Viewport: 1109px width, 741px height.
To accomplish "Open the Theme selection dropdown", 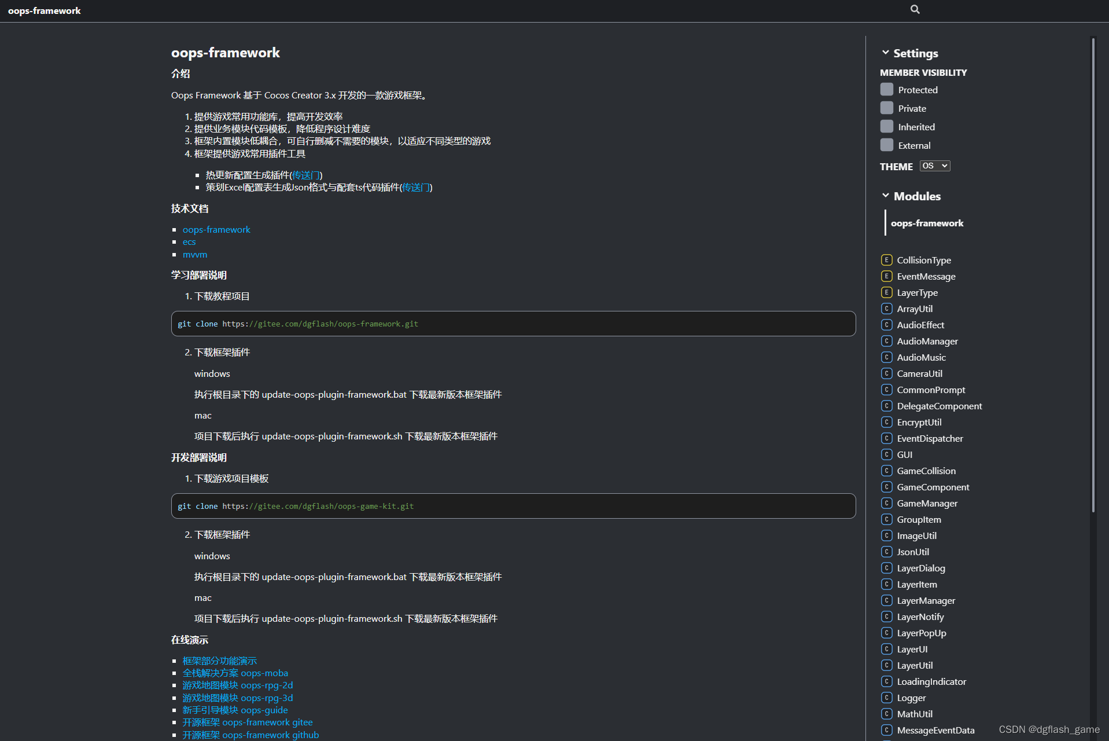I will pyautogui.click(x=934, y=166).
